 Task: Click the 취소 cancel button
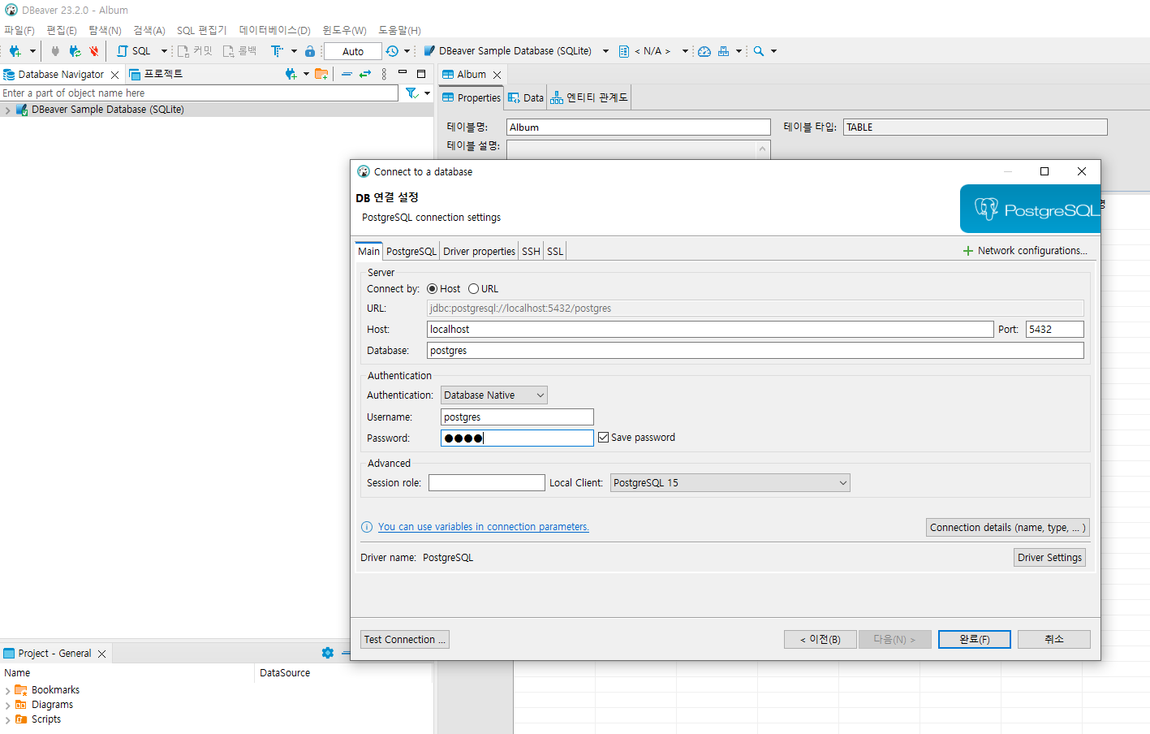1054,640
